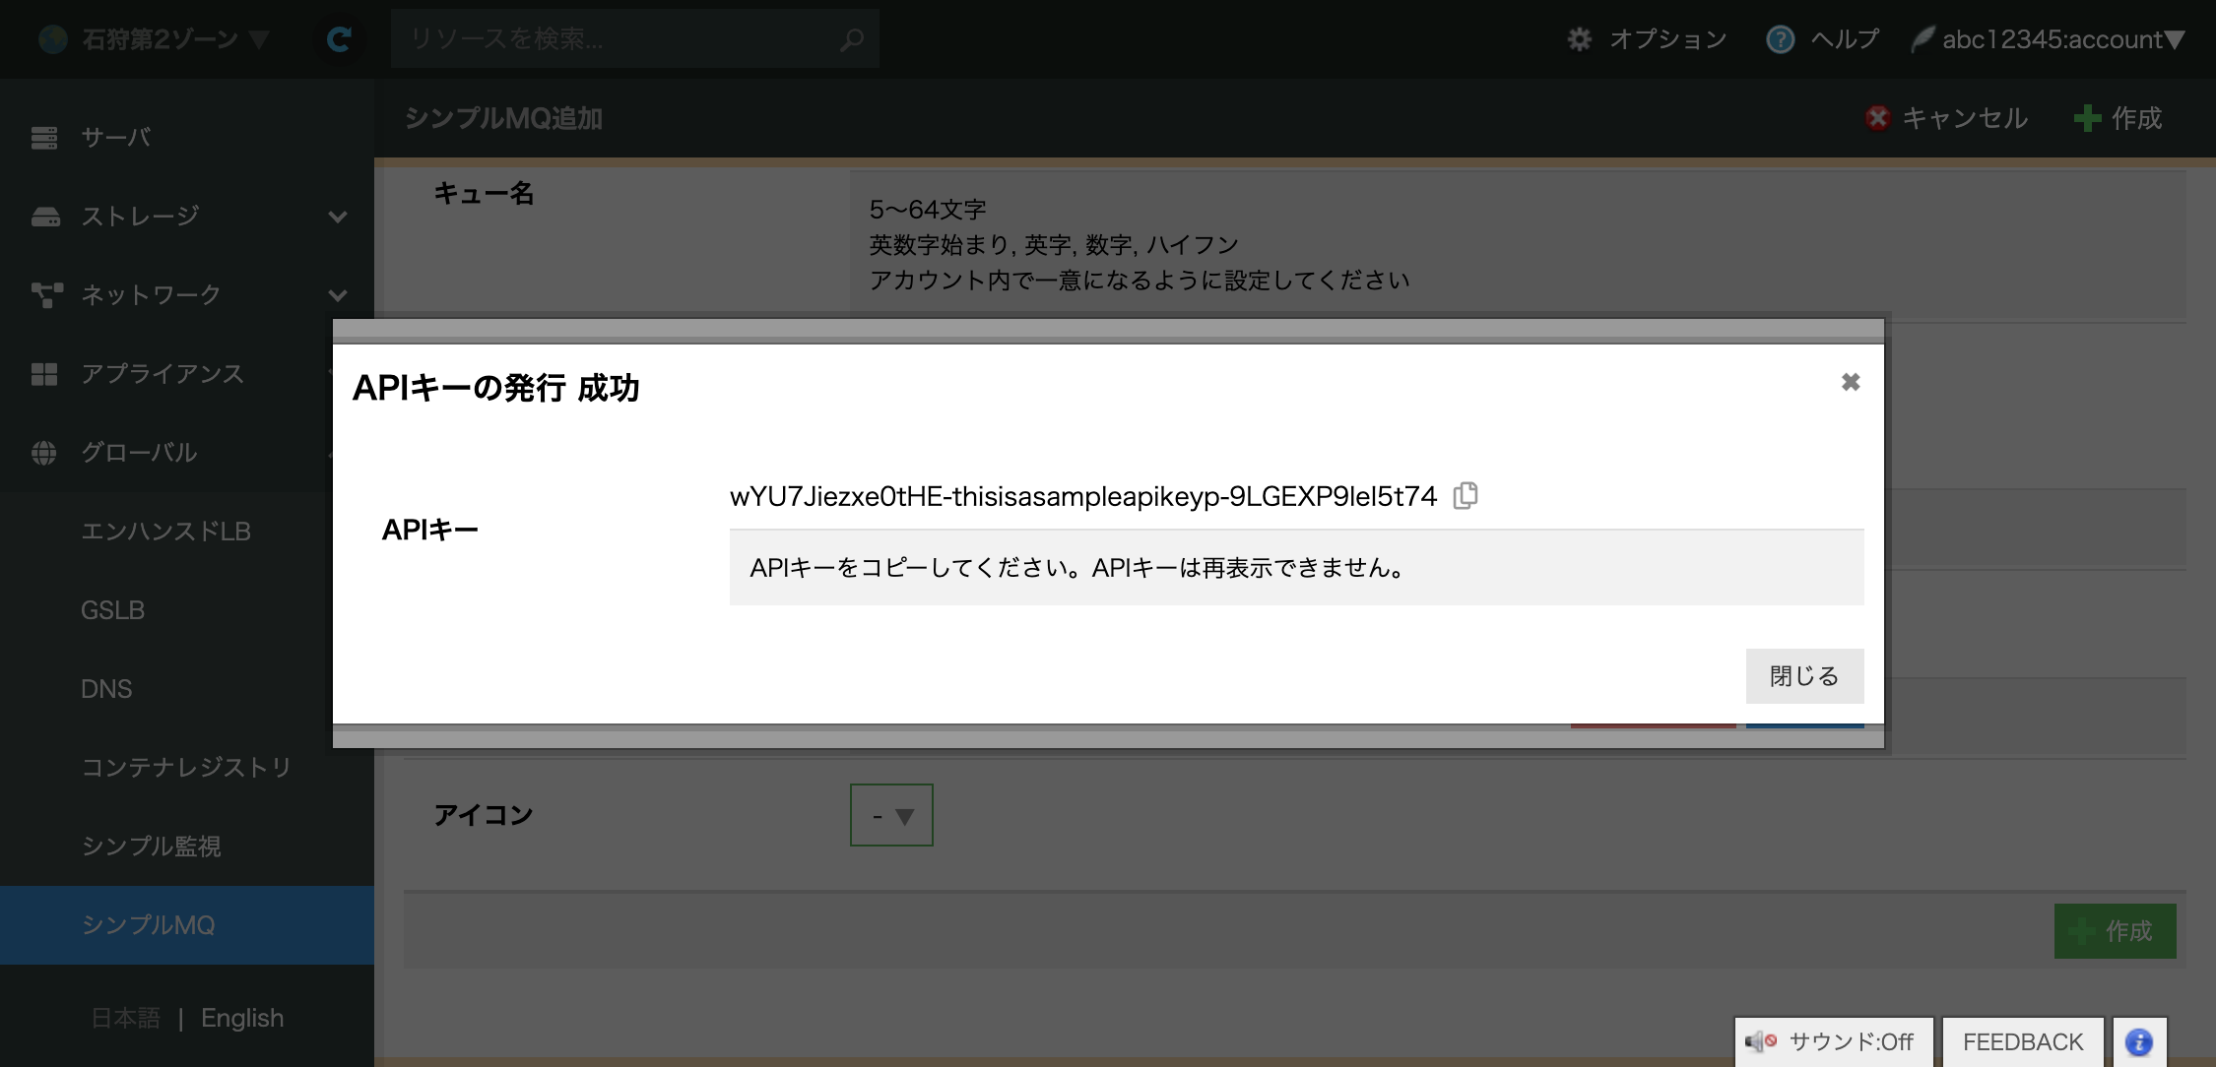Copy the API key with clipboard icon
The width and height of the screenshot is (2216, 1067).
[x=1466, y=495]
